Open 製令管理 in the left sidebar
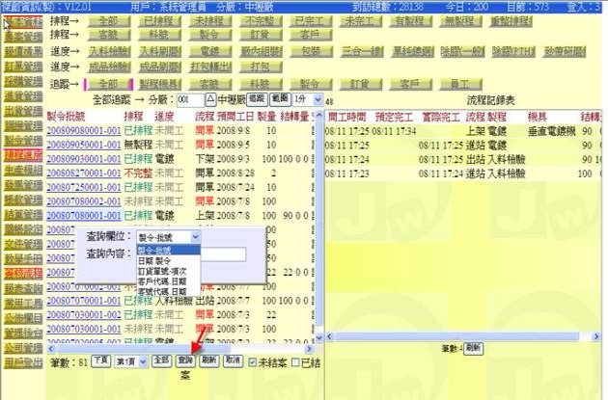Image resolution: width=608 pixels, height=400 pixels. point(22,139)
